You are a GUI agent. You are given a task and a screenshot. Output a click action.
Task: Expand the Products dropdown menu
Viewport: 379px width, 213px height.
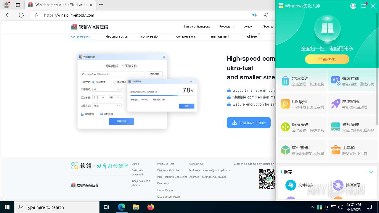[x=227, y=27]
